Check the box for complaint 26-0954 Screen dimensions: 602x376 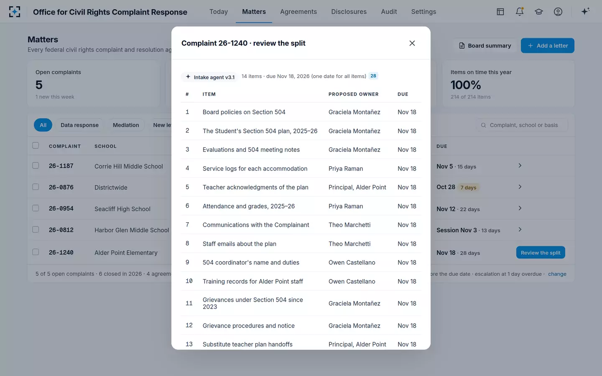(x=36, y=208)
